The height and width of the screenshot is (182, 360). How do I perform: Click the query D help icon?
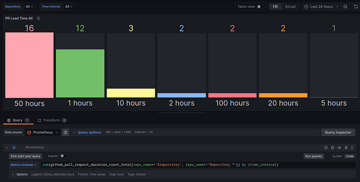point(326,147)
